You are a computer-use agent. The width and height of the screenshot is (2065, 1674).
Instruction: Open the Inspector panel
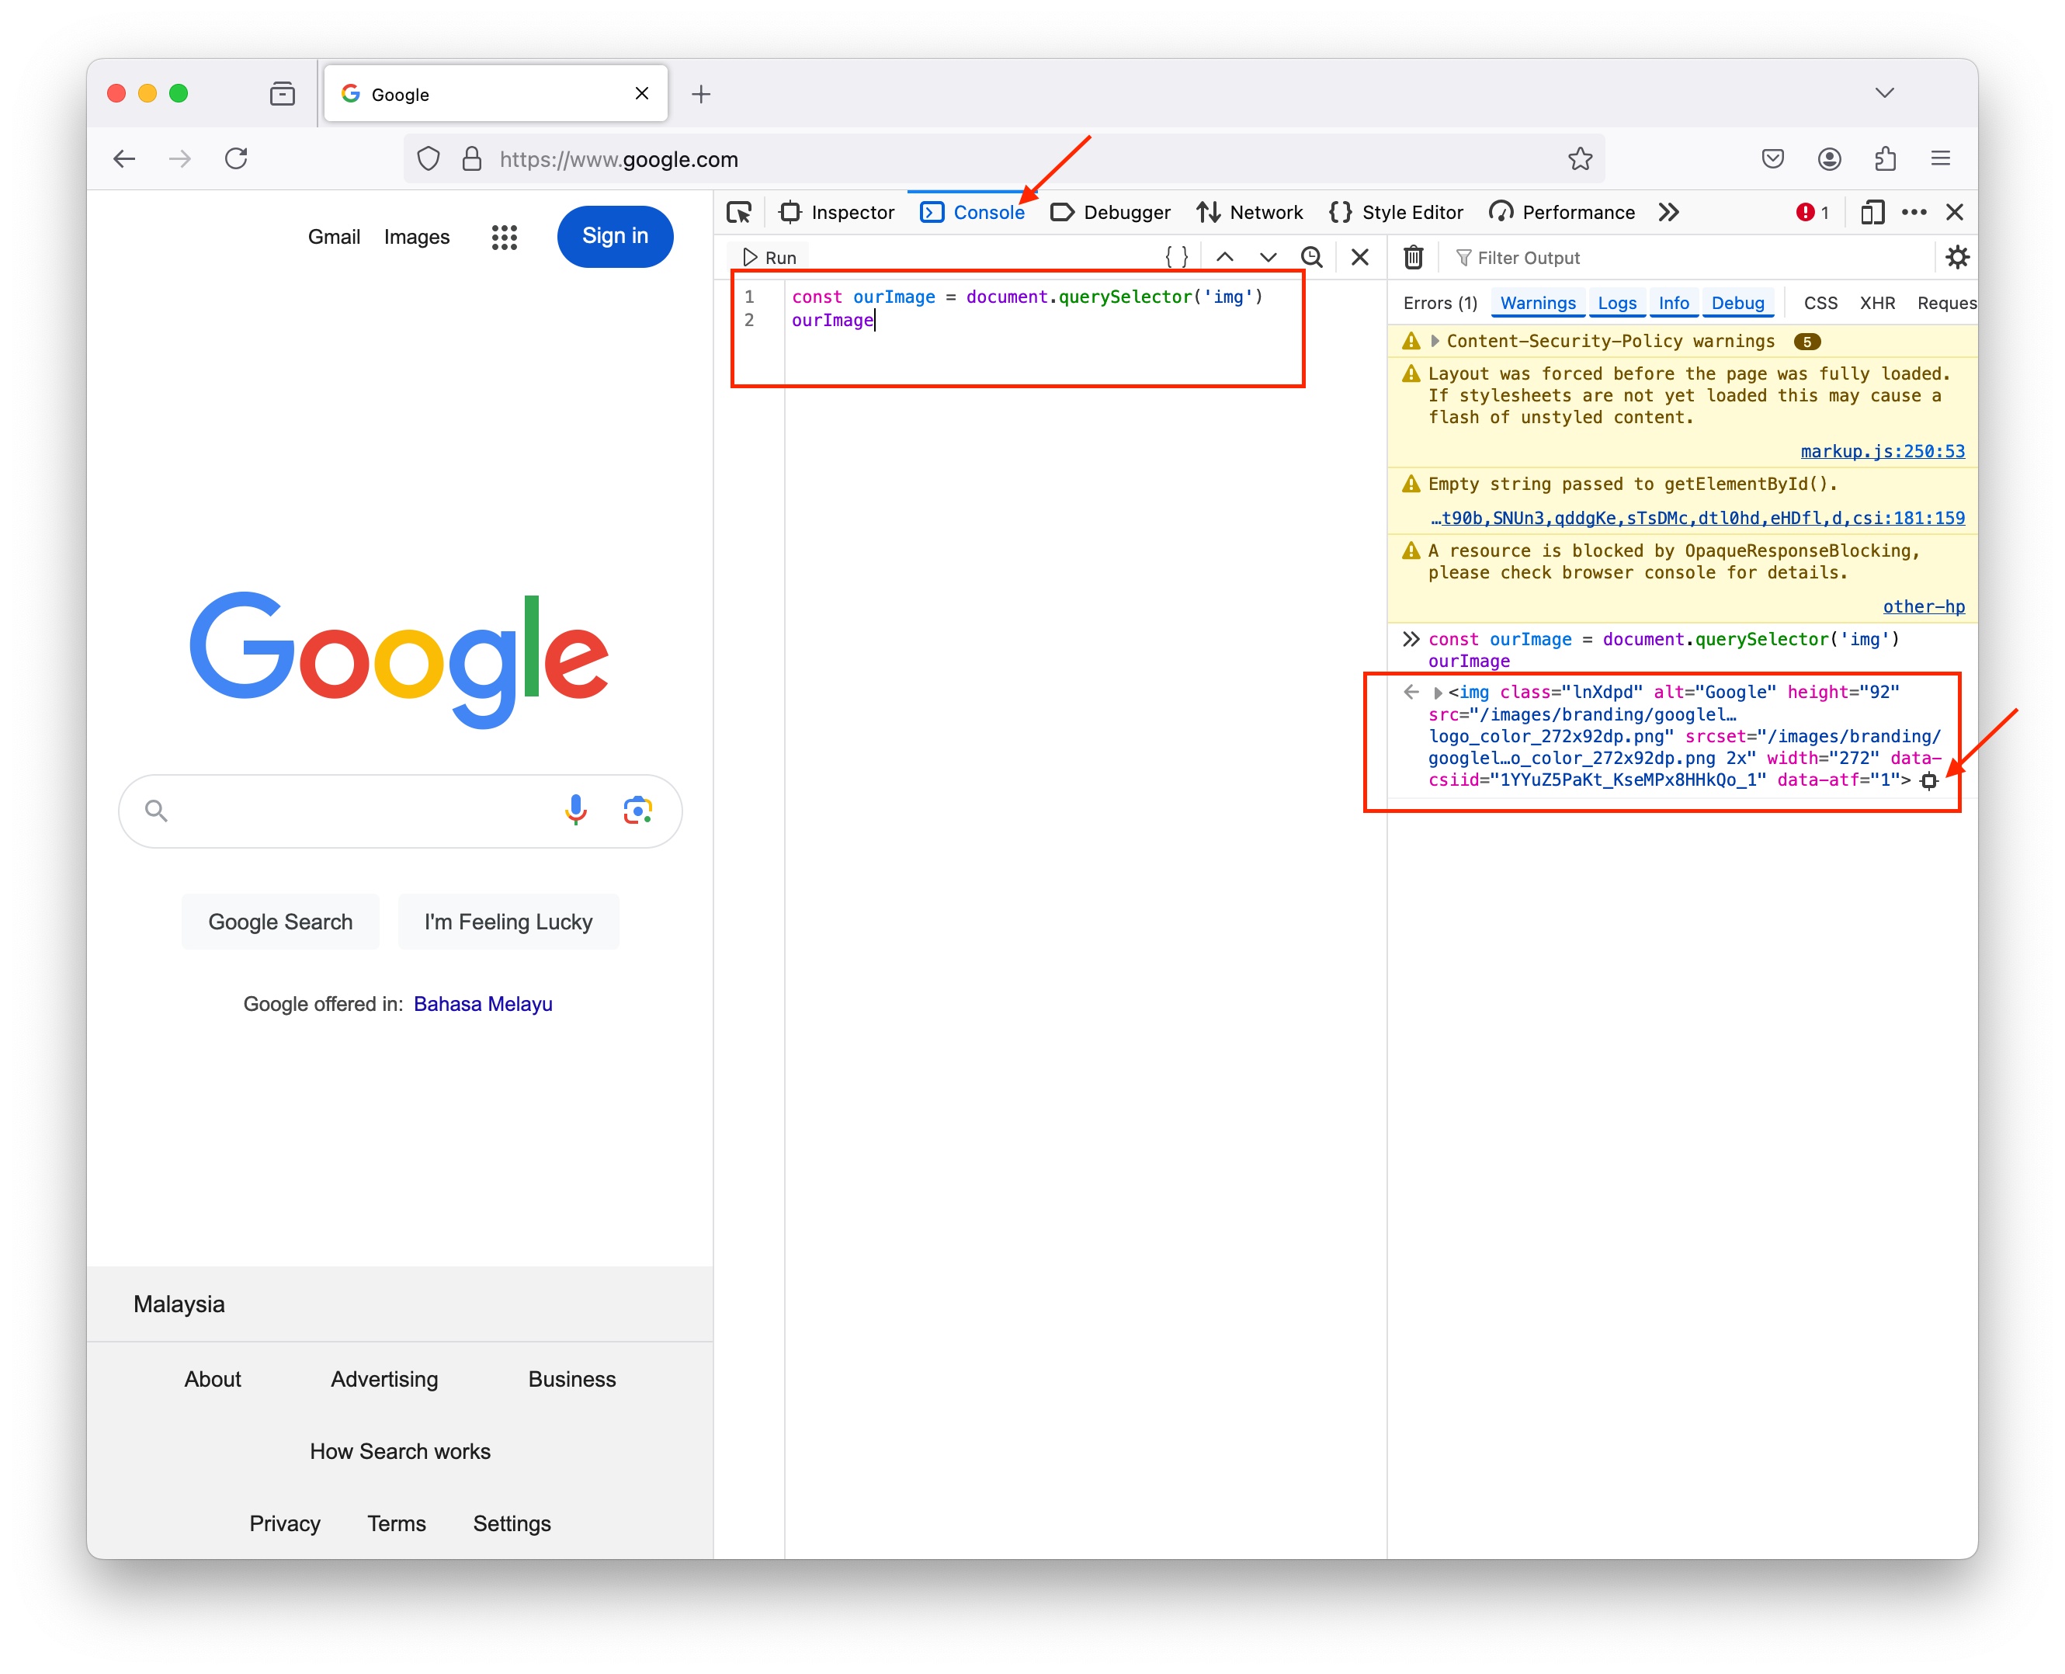pos(836,212)
